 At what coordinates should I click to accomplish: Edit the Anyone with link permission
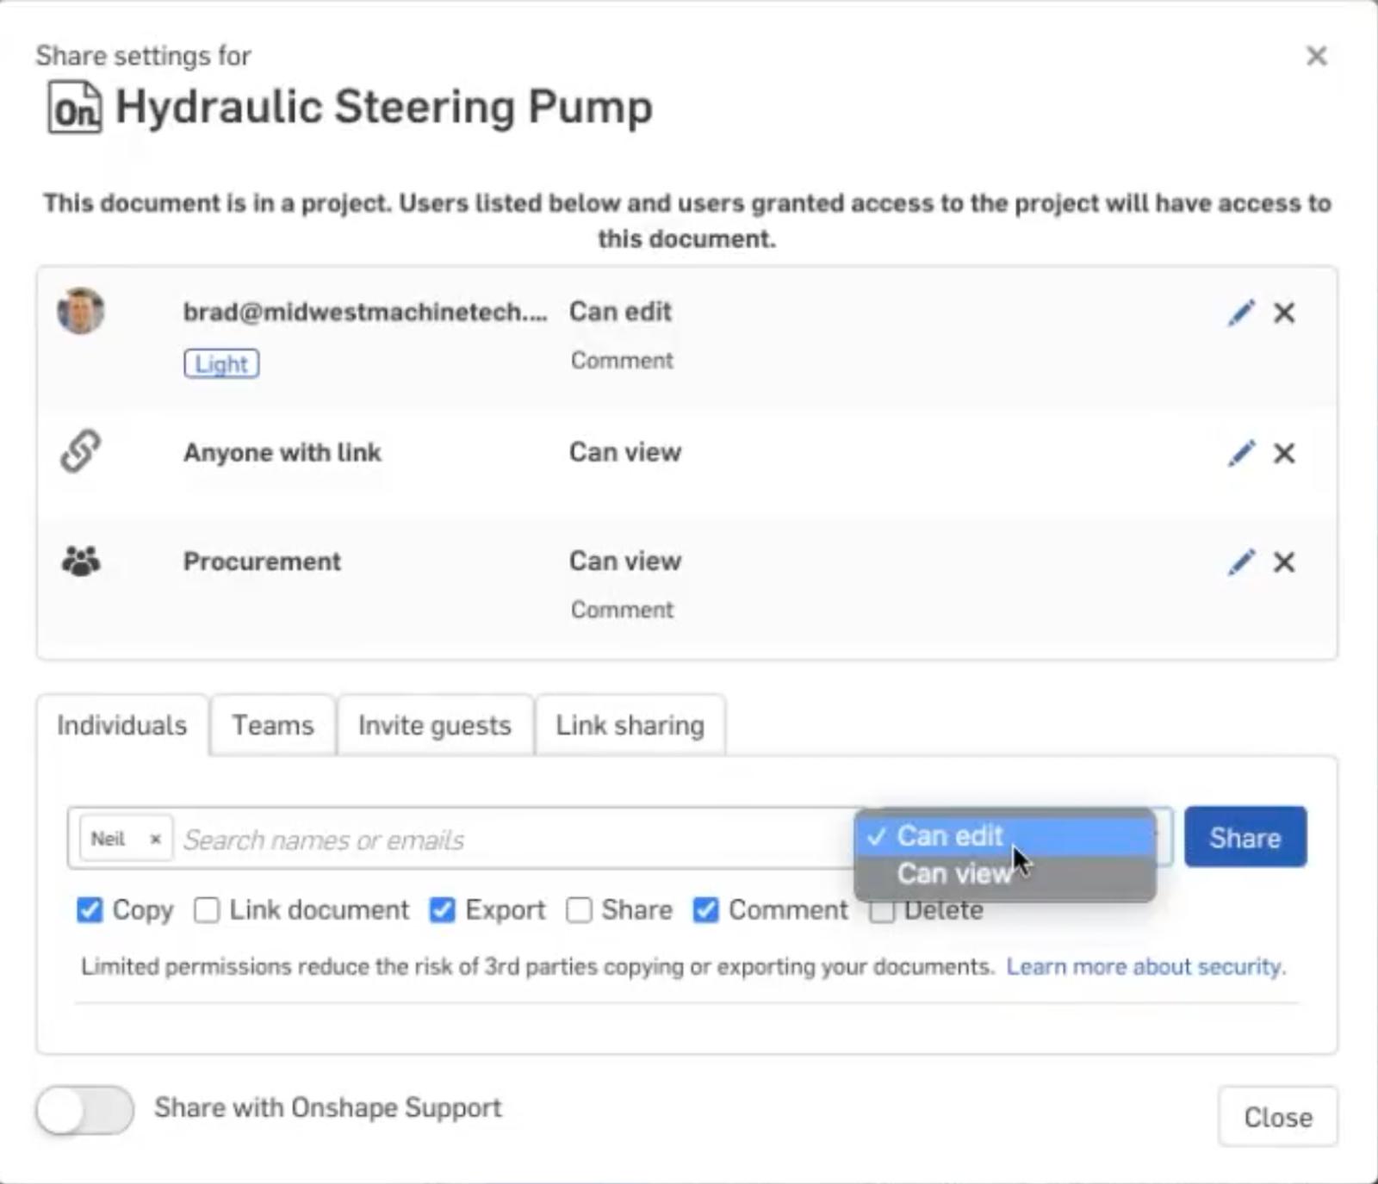point(1240,453)
